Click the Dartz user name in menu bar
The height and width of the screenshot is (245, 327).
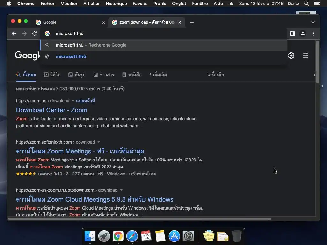coord(293,4)
